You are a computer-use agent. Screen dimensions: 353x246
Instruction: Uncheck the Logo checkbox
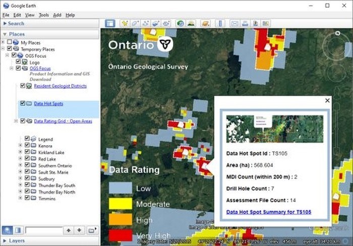pos(18,61)
